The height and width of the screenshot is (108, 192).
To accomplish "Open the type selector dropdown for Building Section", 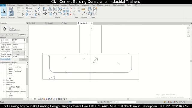I will click(27, 29).
